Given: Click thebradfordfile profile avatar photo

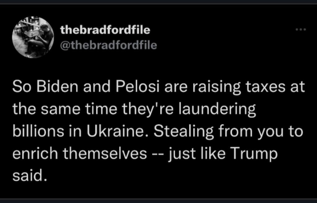Looking at the screenshot, I should (x=33, y=37).
